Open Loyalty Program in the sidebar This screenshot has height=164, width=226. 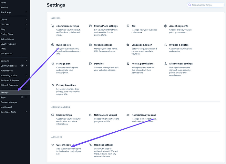[8, 44]
